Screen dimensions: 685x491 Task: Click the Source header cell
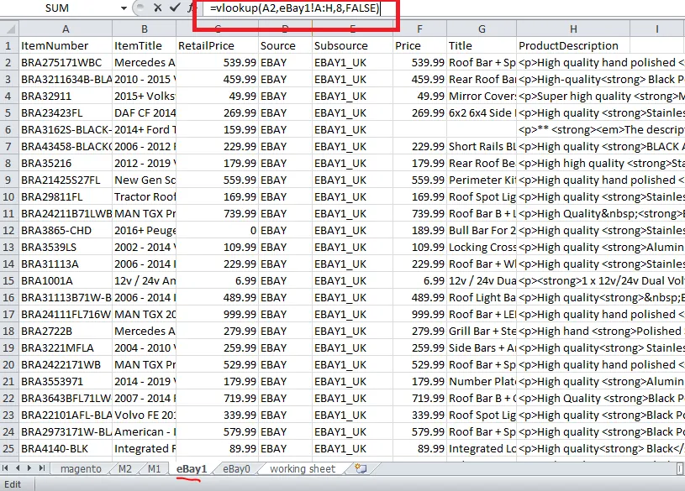coord(285,46)
